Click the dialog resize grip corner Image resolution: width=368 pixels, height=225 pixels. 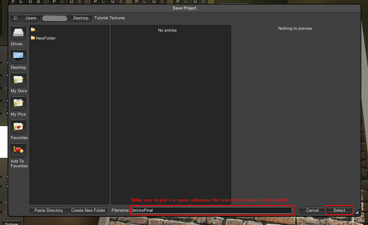tap(357, 212)
